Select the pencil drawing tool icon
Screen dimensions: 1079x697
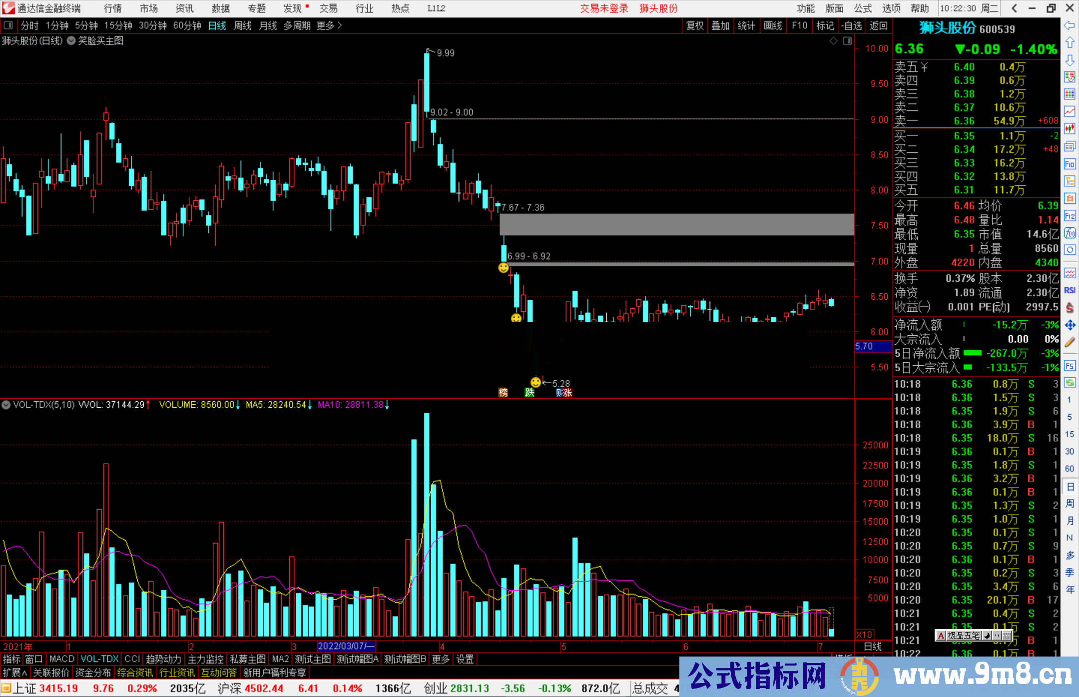click(1070, 342)
